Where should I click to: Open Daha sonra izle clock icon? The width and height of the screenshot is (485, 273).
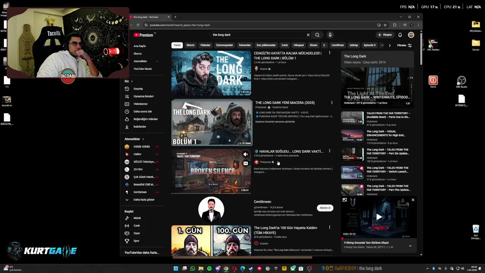127,111
